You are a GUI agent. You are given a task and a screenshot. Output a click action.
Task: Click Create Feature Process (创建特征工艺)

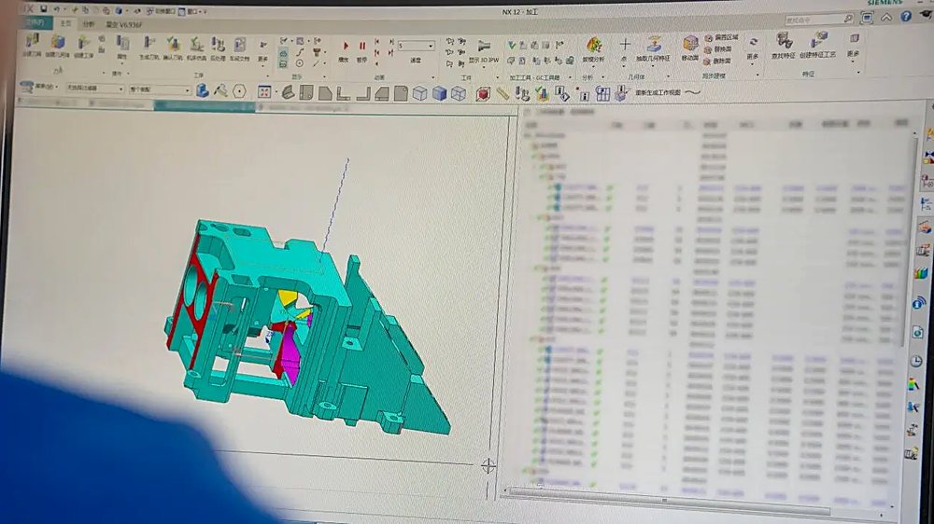[x=817, y=45]
